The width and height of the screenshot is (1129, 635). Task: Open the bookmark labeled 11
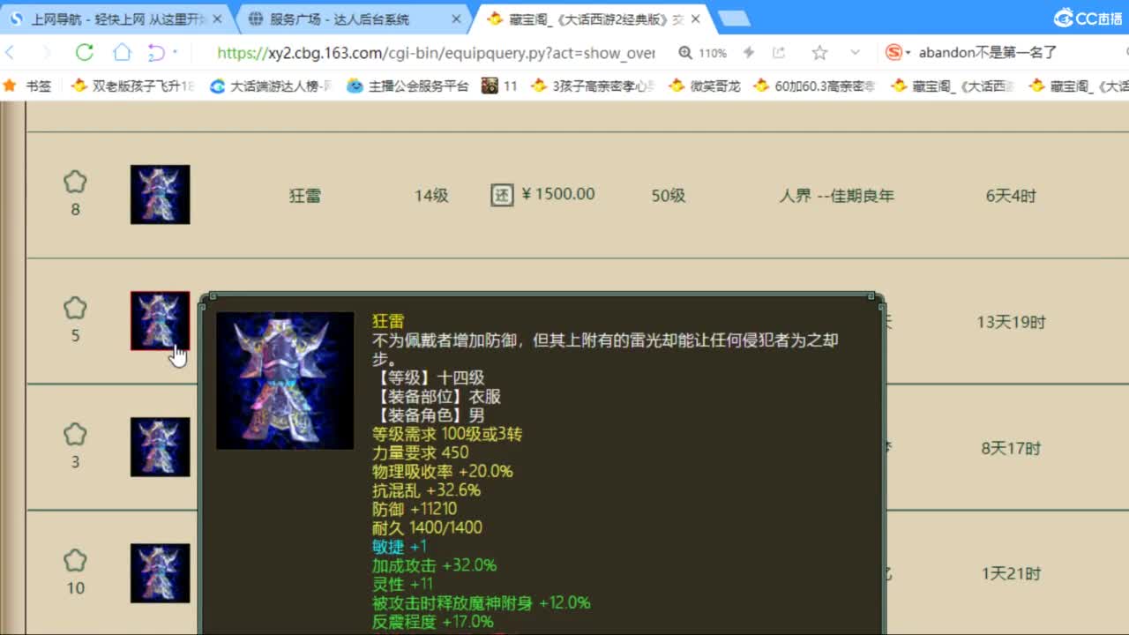pyautogui.click(x=500, y=86)
